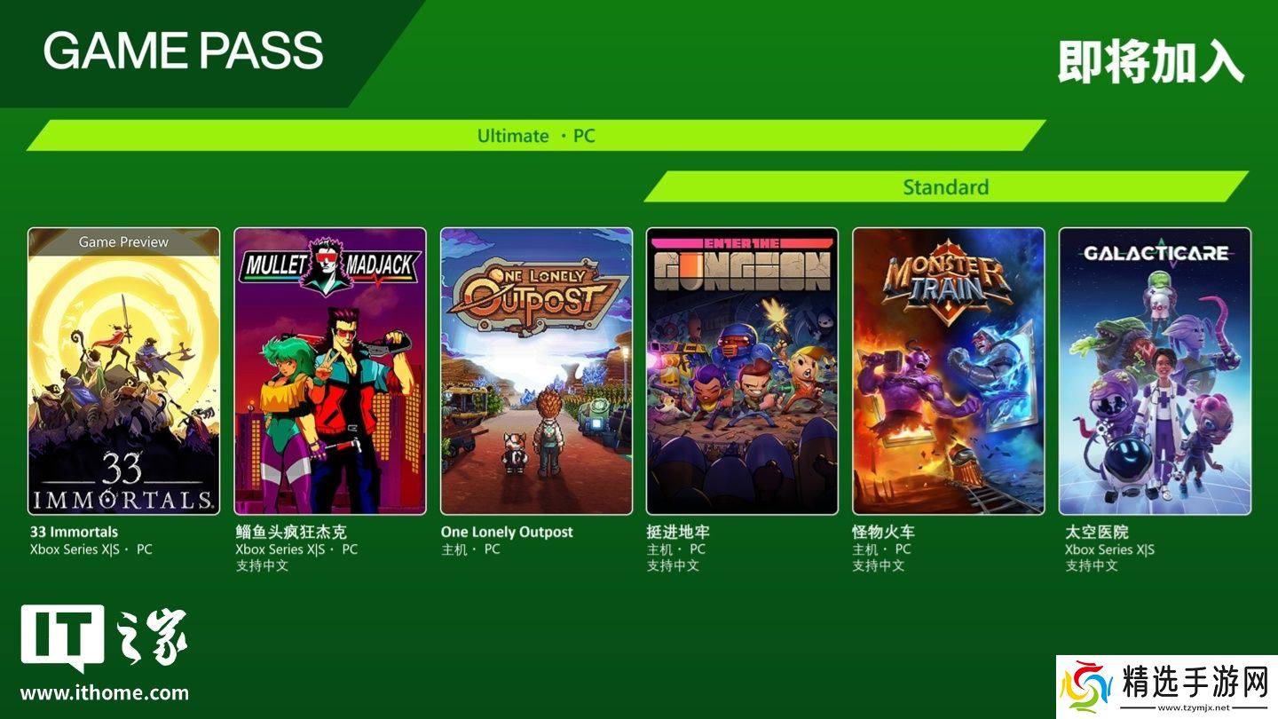This screenshot has width=1278, height=719.
Task: Click the Game Preview label on cover
Action: pos(123,241)
